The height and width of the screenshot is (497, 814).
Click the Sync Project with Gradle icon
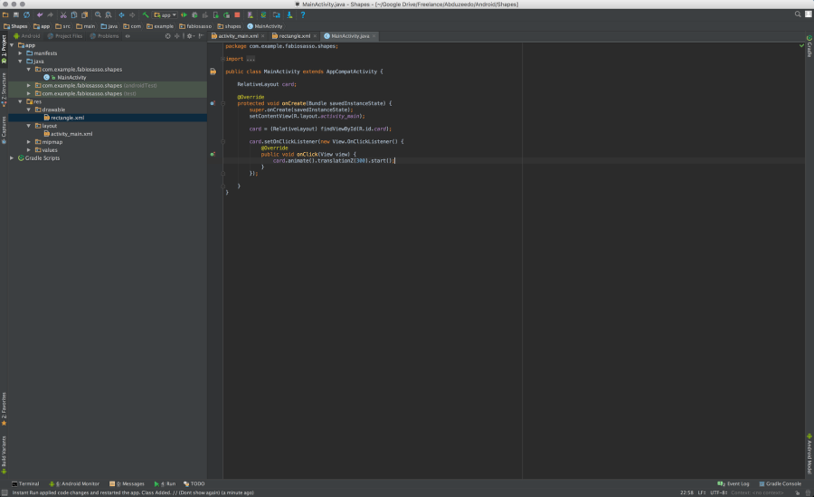tap(263, 15)
